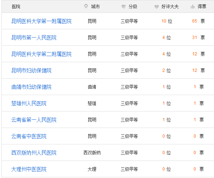Click the 医院 column header
Viewport: 214px width, 178px height.
[x=16, y=6]
